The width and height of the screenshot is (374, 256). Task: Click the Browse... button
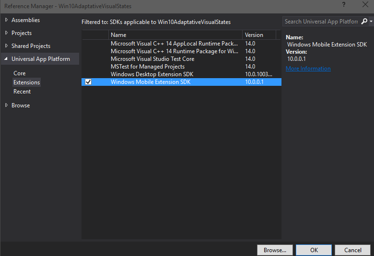click(x=275, y=250)
